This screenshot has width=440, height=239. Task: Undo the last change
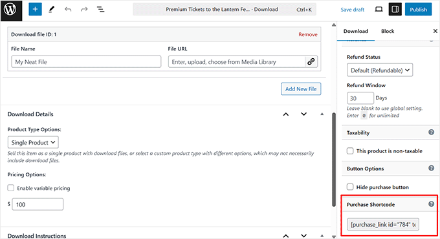tap(68, 10)
